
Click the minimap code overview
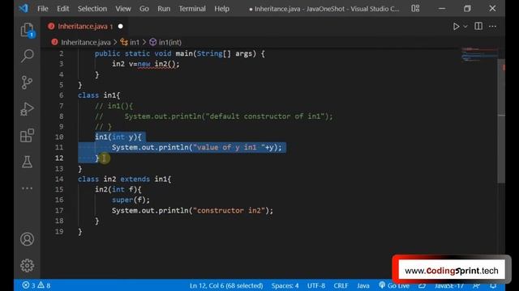[479, 55]
